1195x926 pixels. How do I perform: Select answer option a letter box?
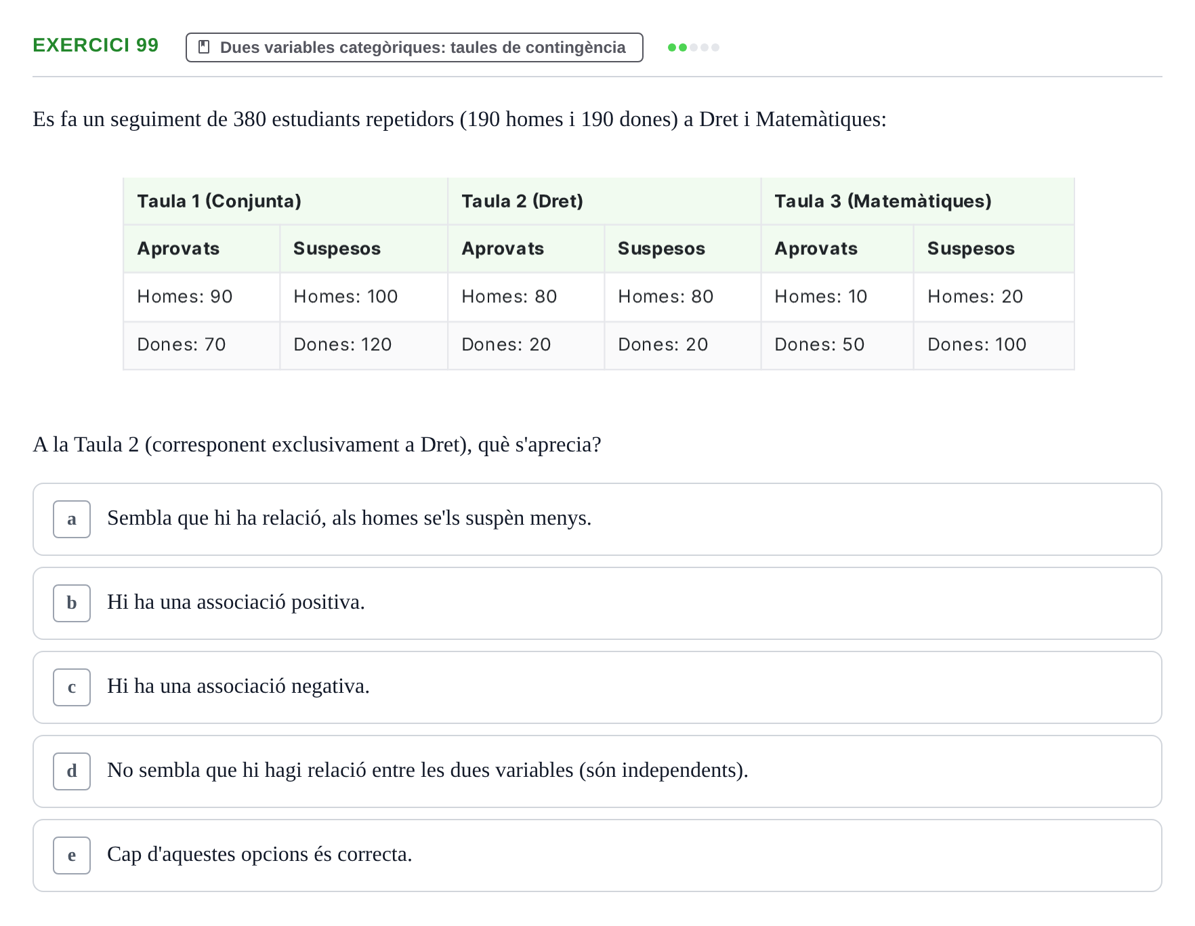(x=72, y=519)
